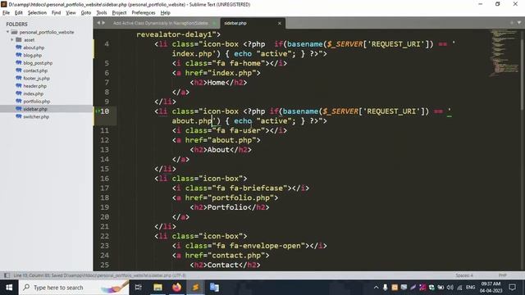Click the Sublime Text taskbar icon
Screen dimensions: 525x295
point(196,288)
